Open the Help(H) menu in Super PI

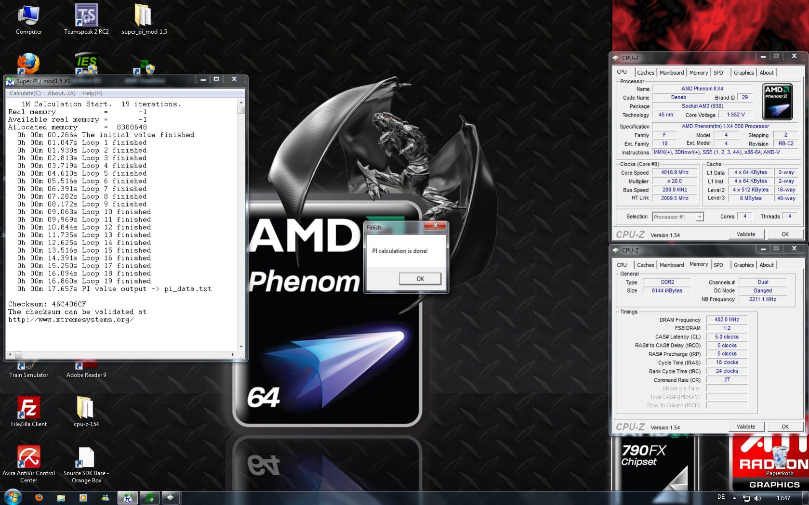[x=92, y=93]
